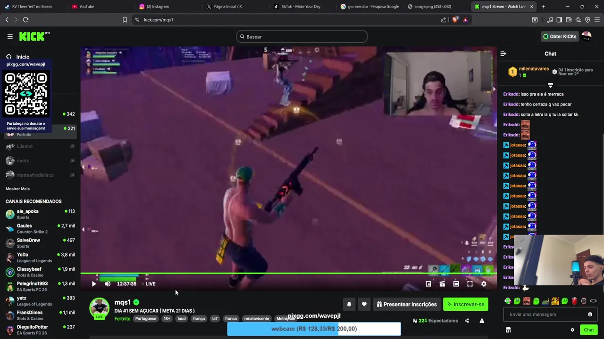Toggle the browser sidebar panel
The image size is (604, 339).
559,20
